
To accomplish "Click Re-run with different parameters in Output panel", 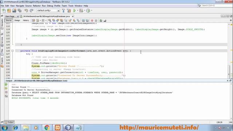I will point(6,88).
